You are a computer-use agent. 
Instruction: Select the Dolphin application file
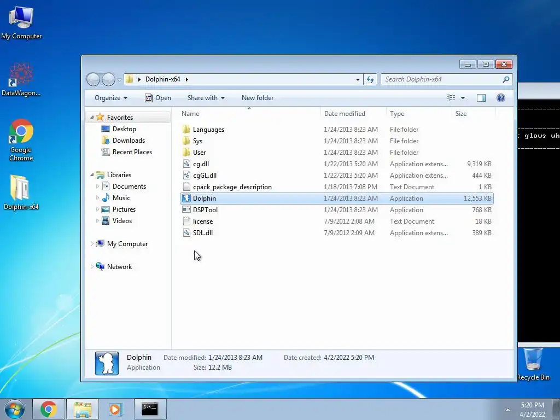[x=337, y=198]
